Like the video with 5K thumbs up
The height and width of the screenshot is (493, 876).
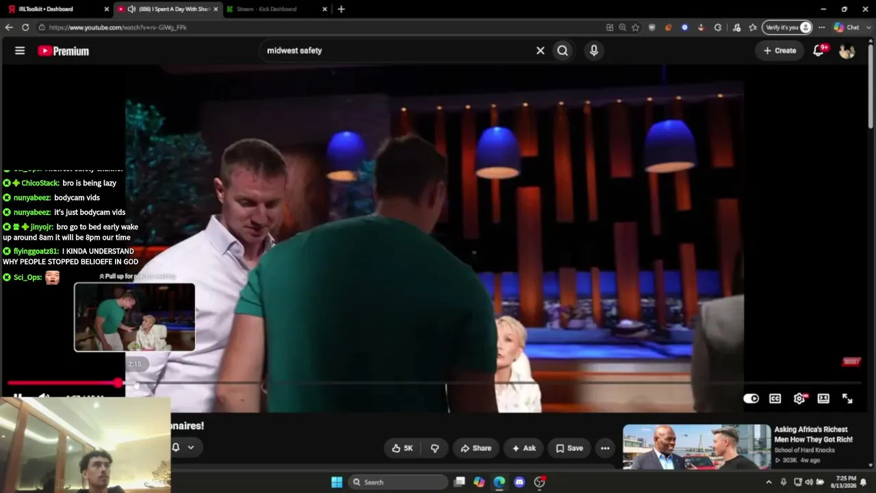coord(402,448)
